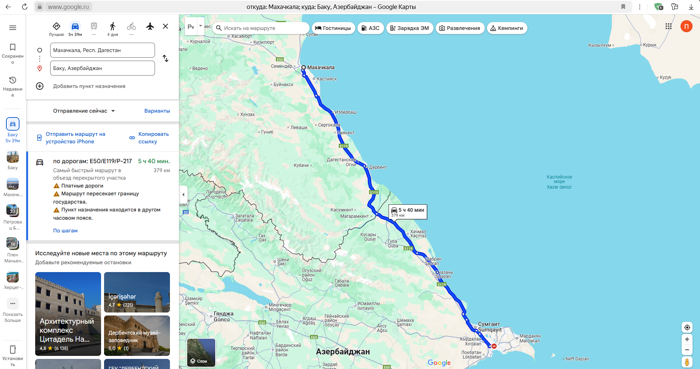Open the language keyboard Ру dropdown

coord(201,26)
